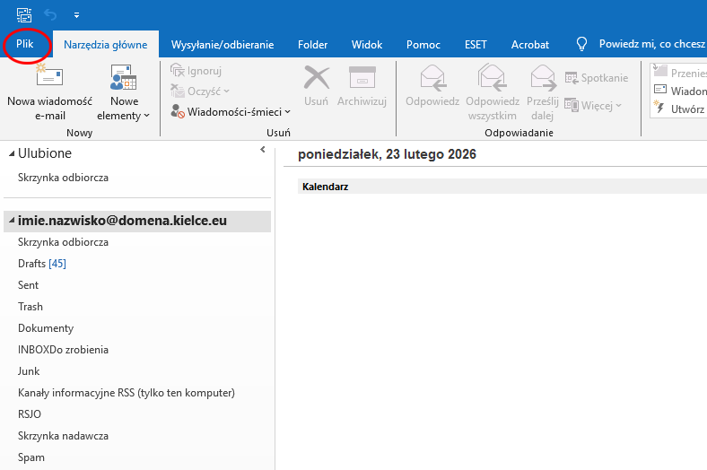The height and width of the screenshot is (470, 707).
Task: Click the Powiedz mi search box
Action: tap(651, 44)
